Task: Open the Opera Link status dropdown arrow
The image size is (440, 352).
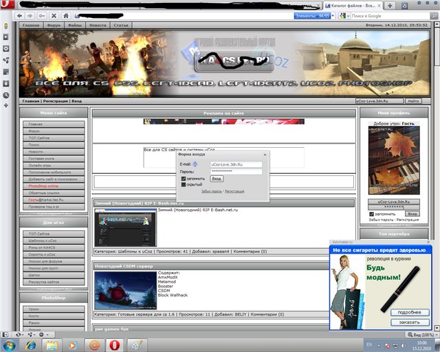Action: click(x=23, y=335)
